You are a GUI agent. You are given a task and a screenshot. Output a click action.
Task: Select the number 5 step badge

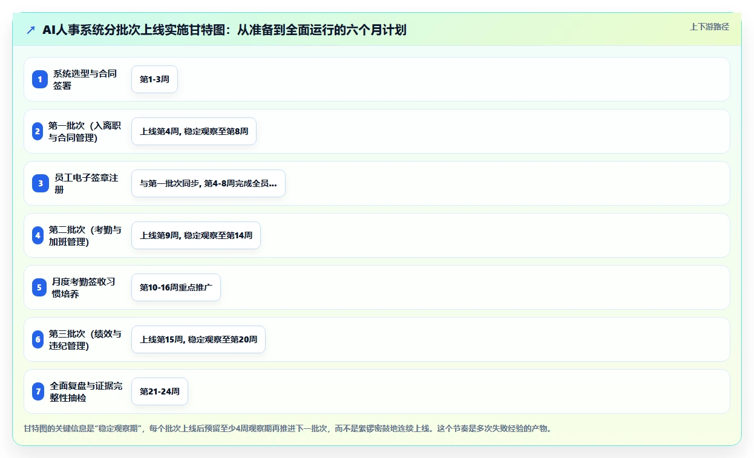[39, 287]
